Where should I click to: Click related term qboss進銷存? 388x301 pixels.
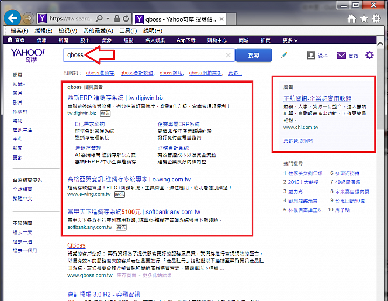coord(100,73)
